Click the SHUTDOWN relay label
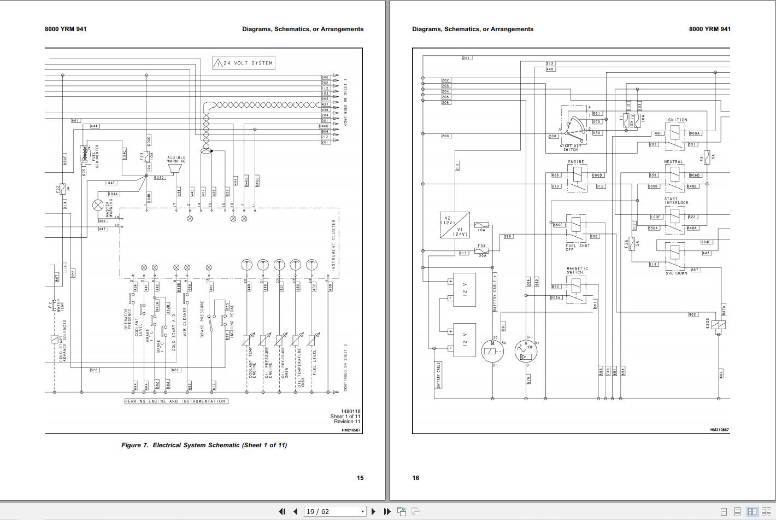 pos(677,273)
